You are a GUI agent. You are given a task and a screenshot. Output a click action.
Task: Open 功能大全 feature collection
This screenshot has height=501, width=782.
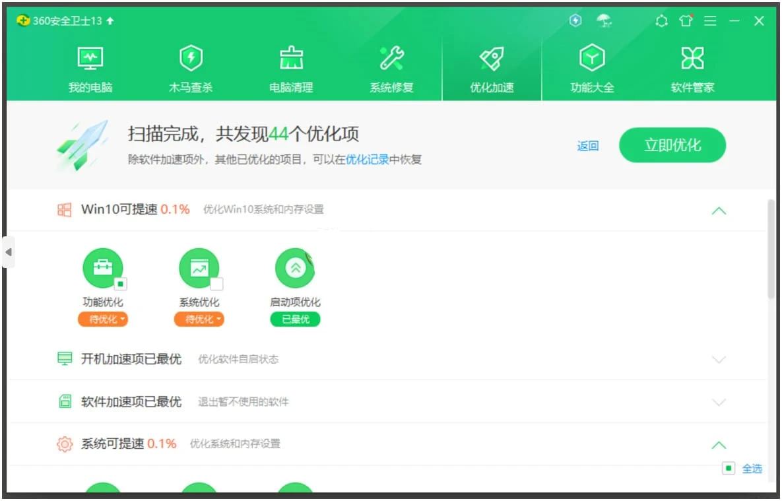(592, 69)
